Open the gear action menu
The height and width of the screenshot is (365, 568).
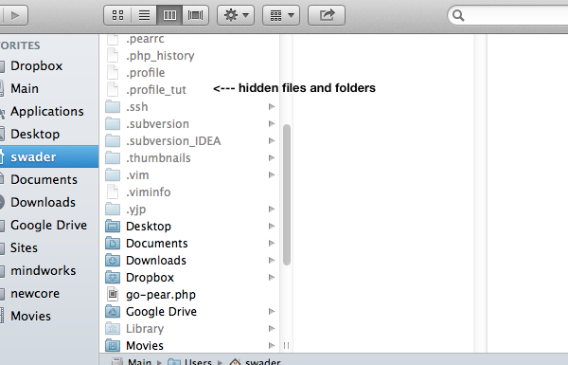236,15
